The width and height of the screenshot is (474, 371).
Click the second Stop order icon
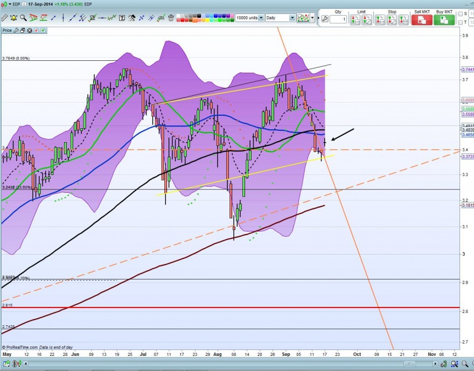point(392,20)
